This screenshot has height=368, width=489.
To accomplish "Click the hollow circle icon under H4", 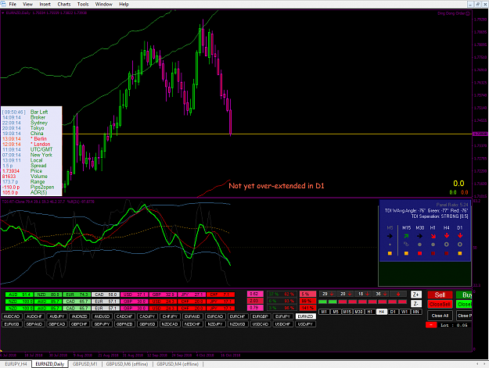I will pyautogui.click(x=447, y=245).
